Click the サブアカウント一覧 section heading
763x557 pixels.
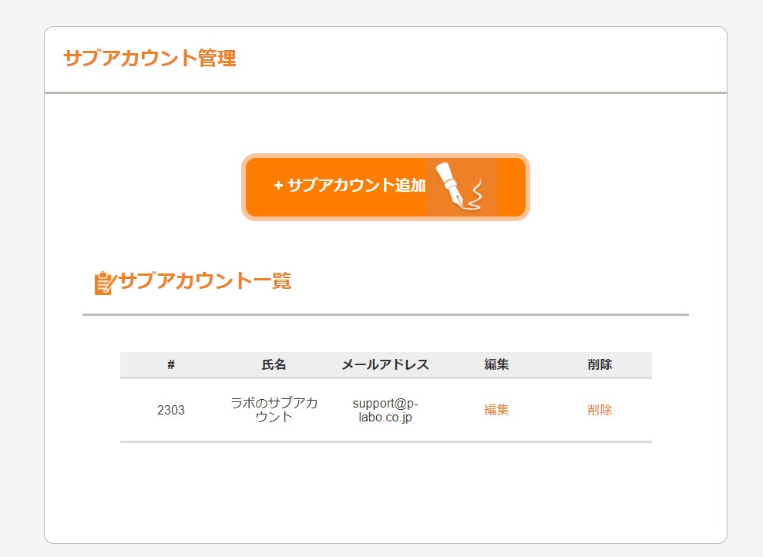click(x=205, y=281)
